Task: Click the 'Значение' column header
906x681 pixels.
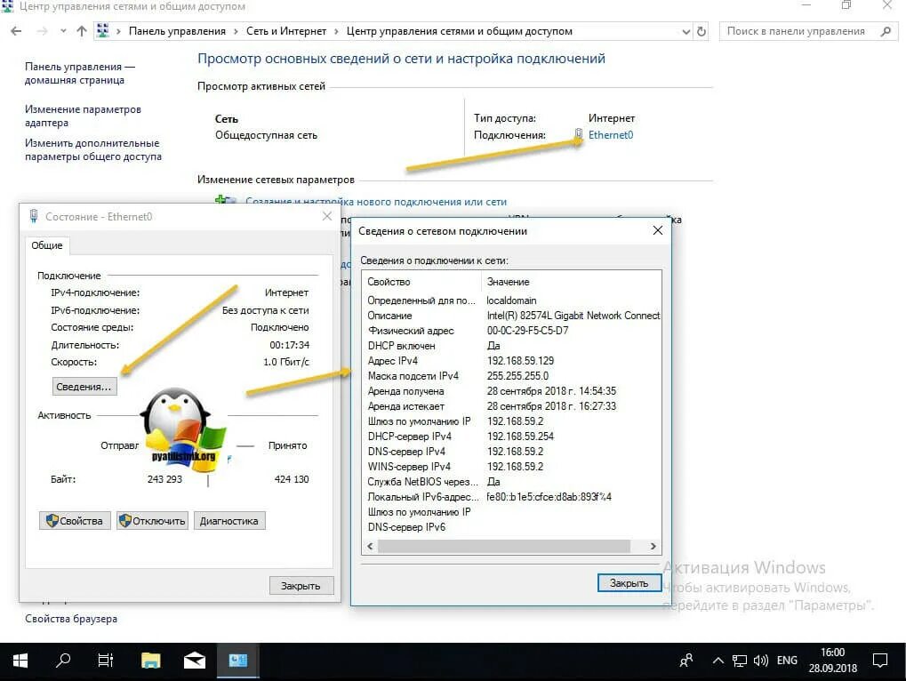Action: point(571,282)
